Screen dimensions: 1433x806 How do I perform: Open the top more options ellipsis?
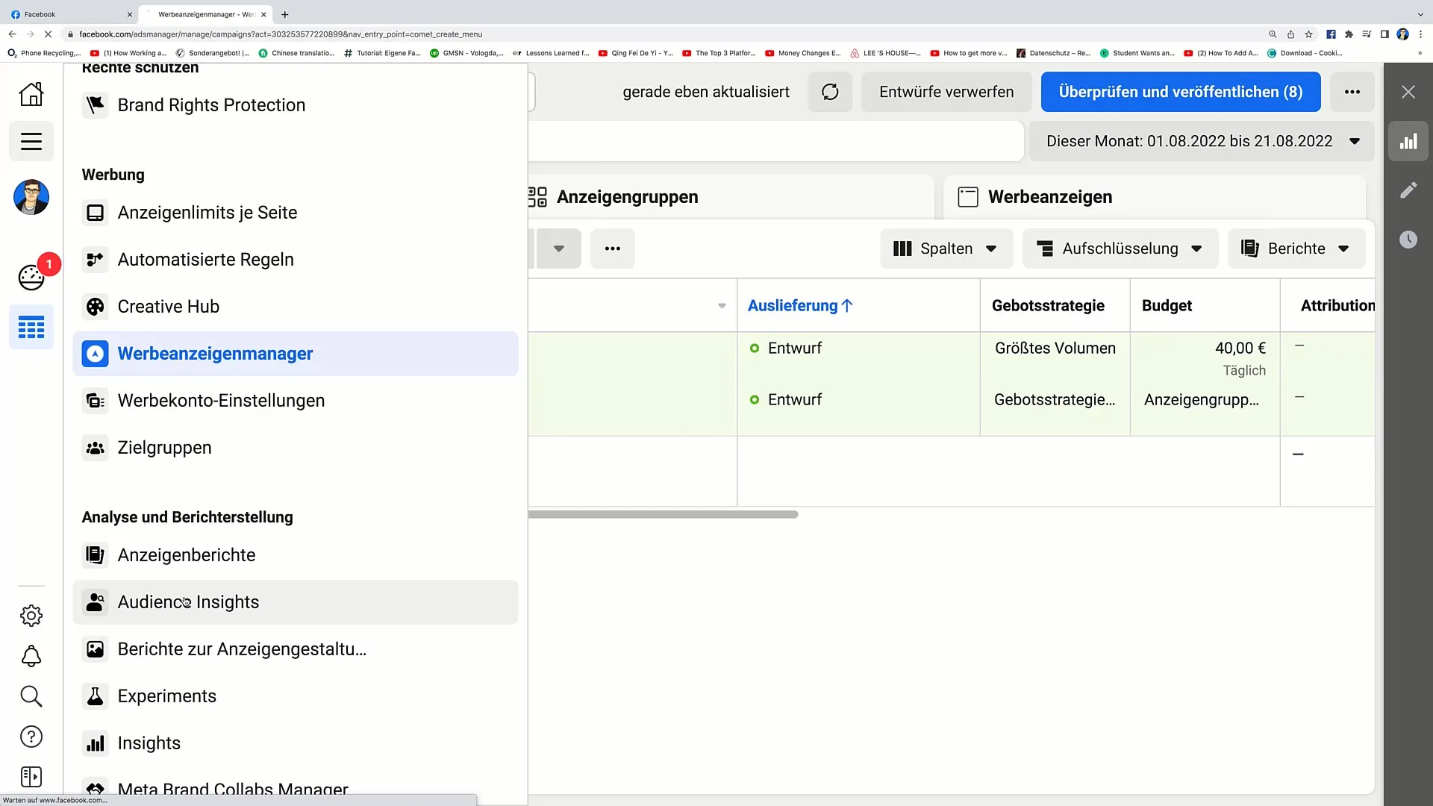click(1352, 92)
